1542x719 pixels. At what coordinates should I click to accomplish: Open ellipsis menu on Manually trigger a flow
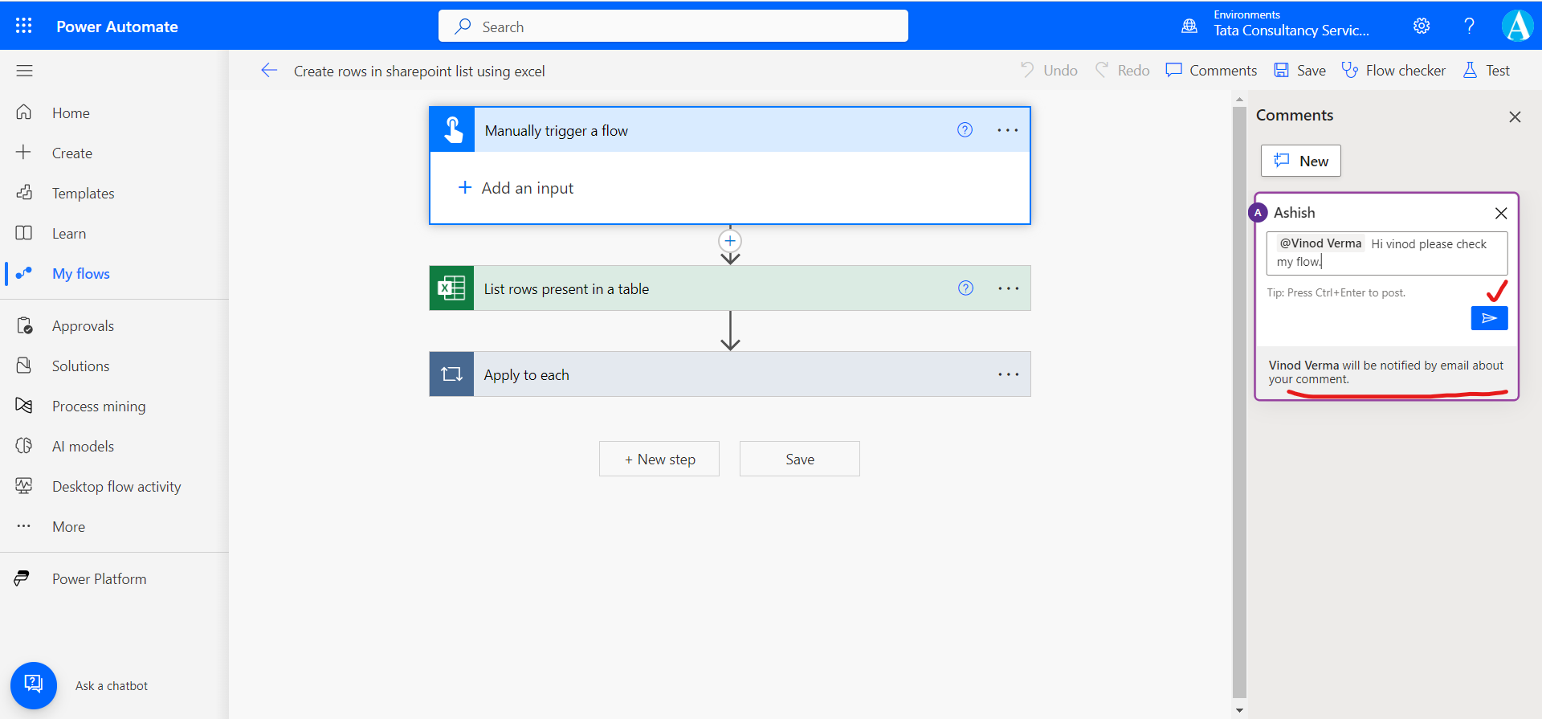point(1007,130)
